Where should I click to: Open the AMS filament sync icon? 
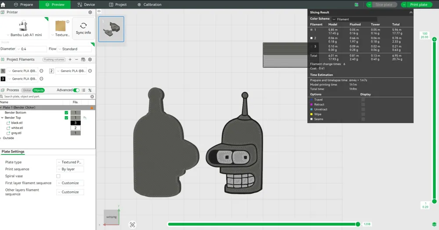click(83, 59)
